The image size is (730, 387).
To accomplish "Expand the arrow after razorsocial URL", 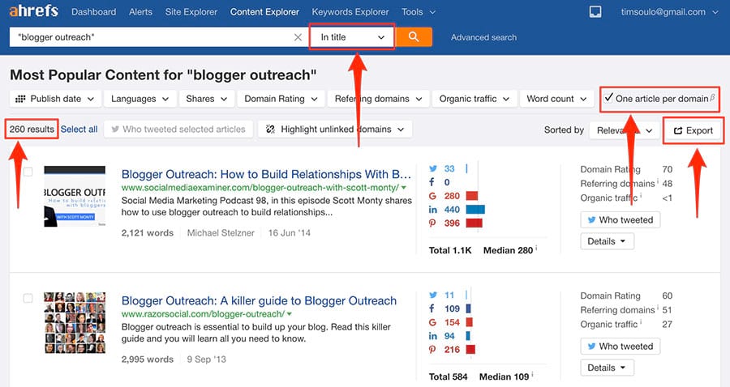I will click(290, 314).
